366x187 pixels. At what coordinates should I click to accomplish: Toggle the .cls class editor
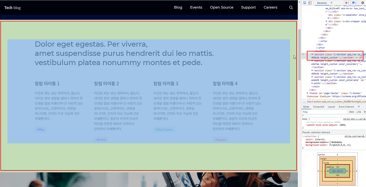click(359, 112)
